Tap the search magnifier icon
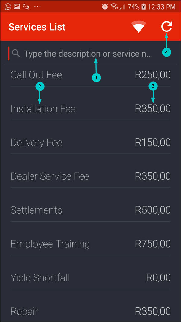181x322 pixels. click(16, 54)
